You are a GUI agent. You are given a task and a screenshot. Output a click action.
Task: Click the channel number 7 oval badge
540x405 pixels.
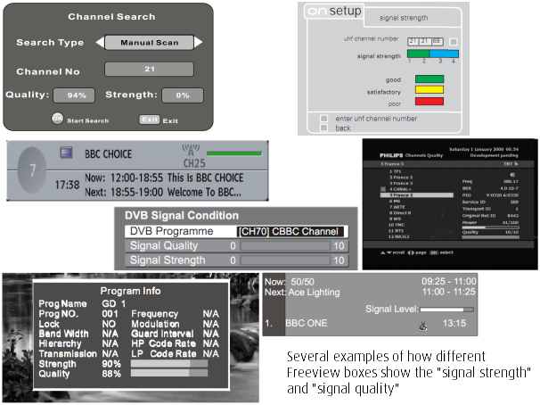(x=32, y=170)
